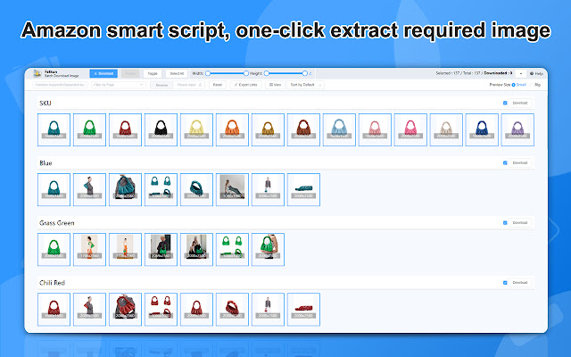This screenshot has height=357, width=571.
Task: Focus the contains keywords input field
Action: pyautogui.click(x=60, y=85)
